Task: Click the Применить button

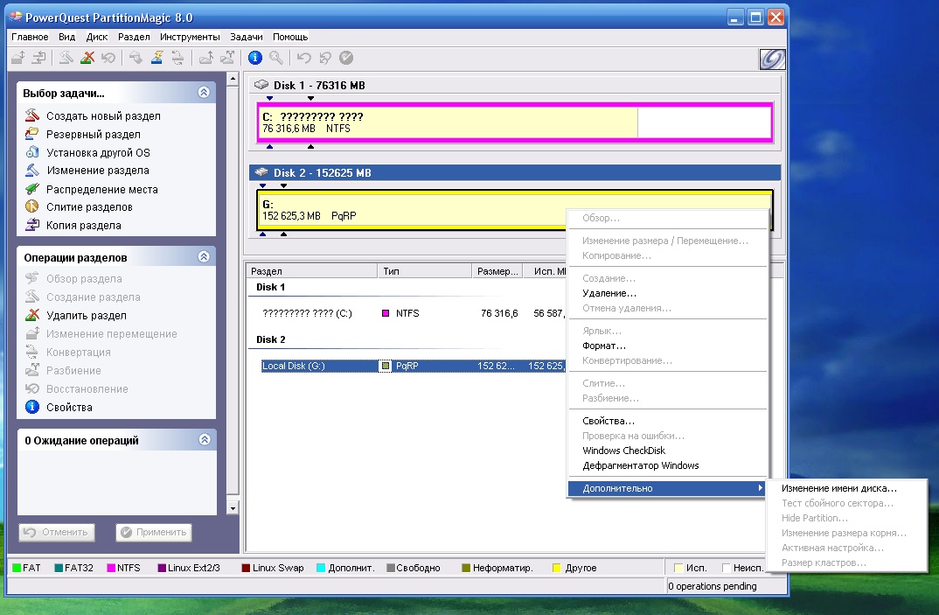Action: click(153, 532)
